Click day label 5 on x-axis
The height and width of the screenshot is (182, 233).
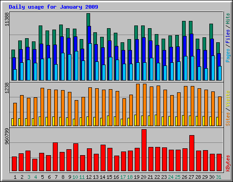tap(42, 177)
